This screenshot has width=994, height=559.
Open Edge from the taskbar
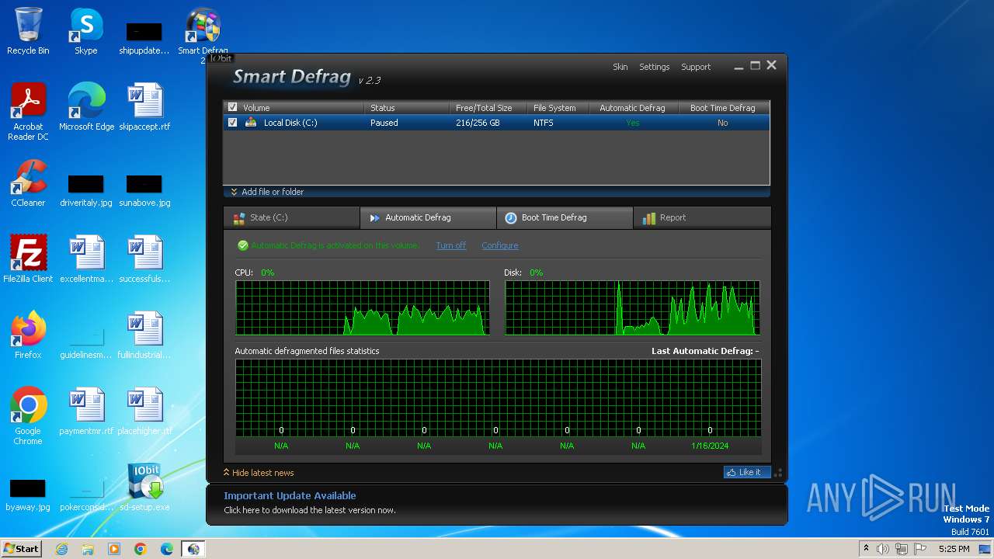pyautogui.click(x=167, y=549)
